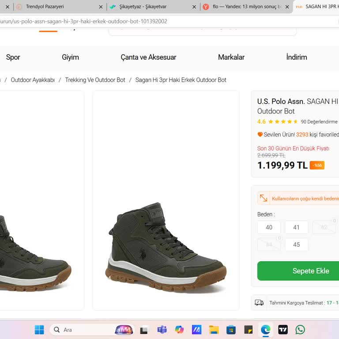Open Microsoft Teams taskbar icon
The width and height of the screenshot is (339, 339).
coord(162,330)
